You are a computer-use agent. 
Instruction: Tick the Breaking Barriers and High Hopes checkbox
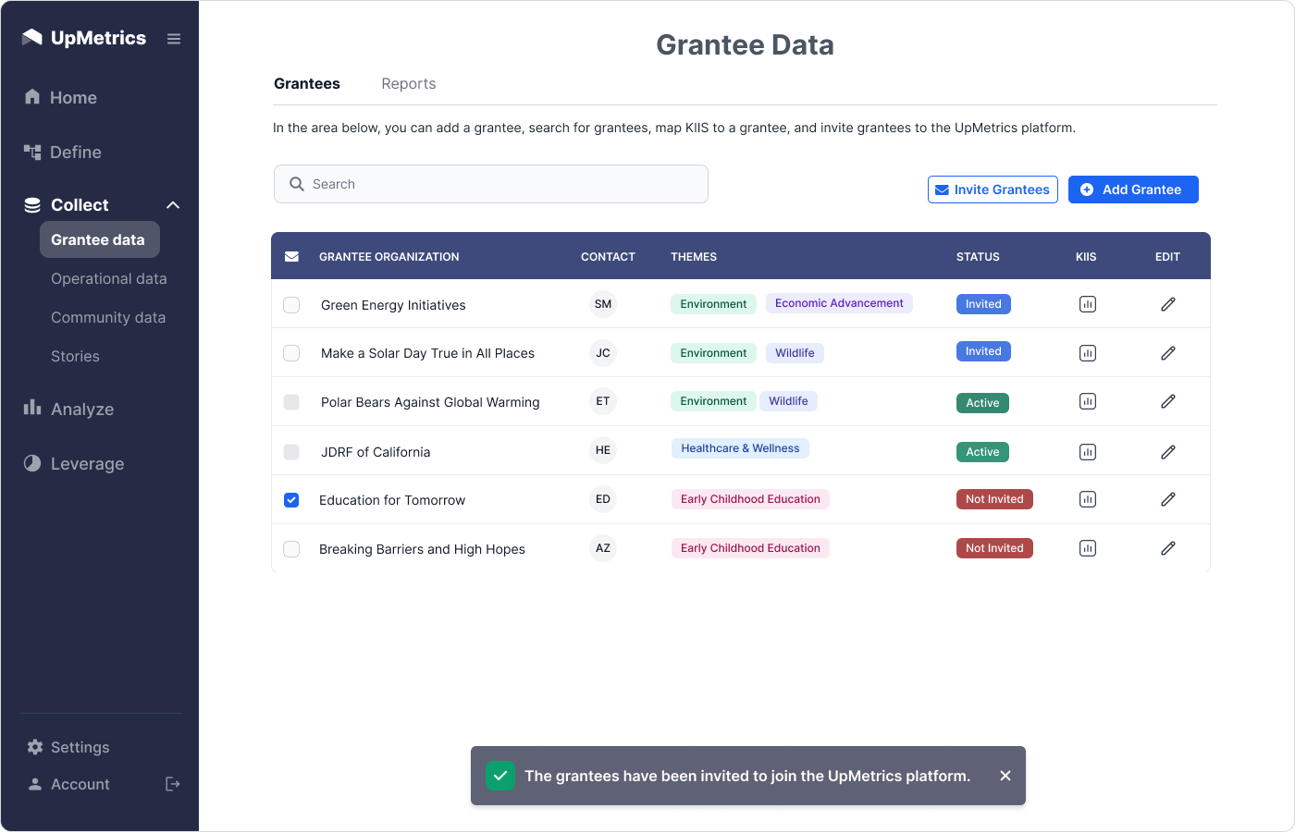(291, 549)
